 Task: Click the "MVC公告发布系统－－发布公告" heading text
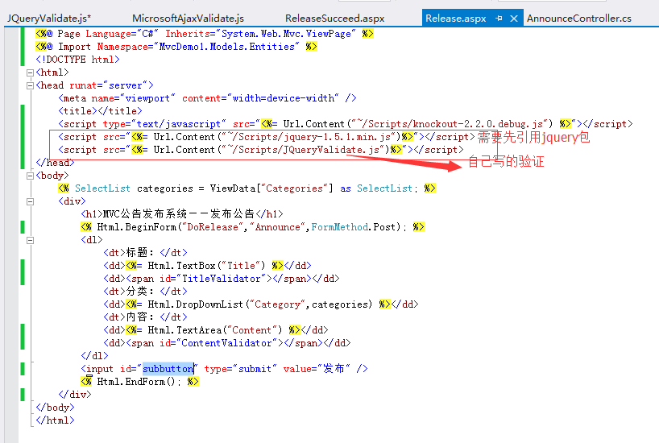click(179, 214)
